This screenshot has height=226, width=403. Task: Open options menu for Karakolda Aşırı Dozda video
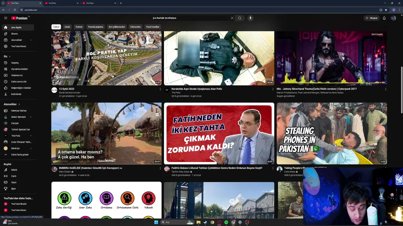pos(273,89)
